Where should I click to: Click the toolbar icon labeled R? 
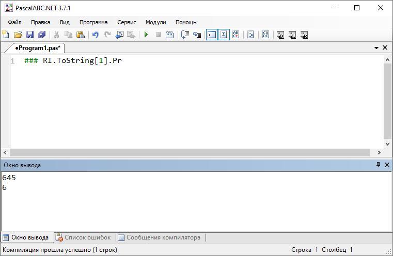coord(304,35)
